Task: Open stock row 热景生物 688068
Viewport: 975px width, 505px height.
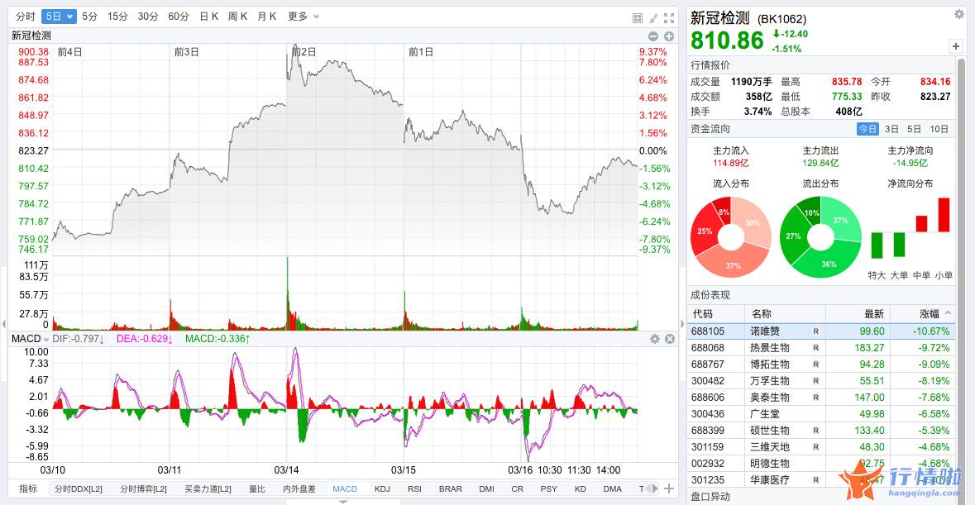Action: click(x=821, y=348)
